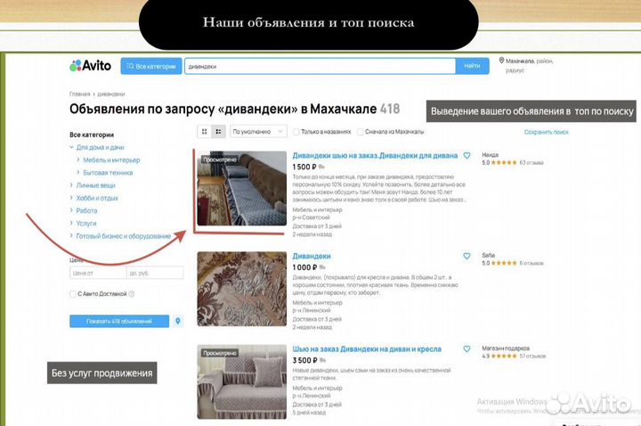The height and width of the screenshot is (426, 641).
Task: Select Работа category link
Action: 86,210
